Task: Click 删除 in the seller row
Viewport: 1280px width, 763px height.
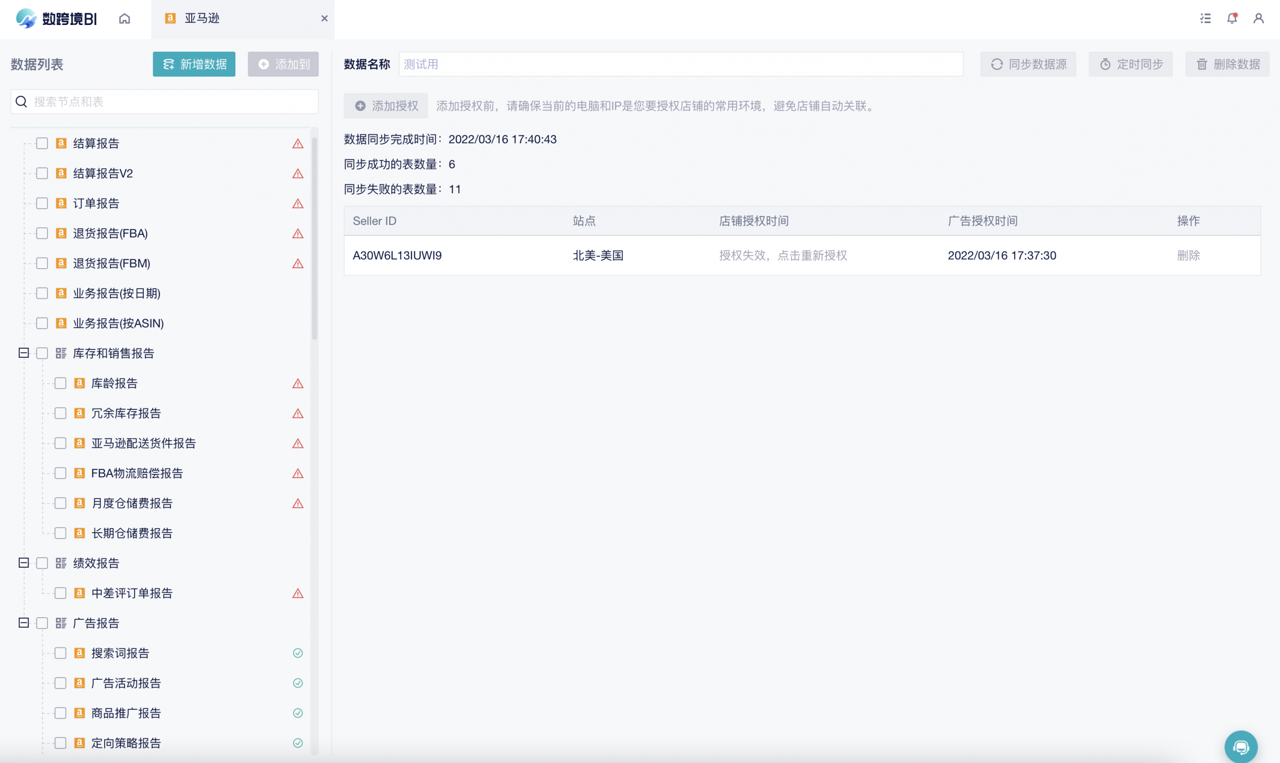Action: [x=1188, y=256]
